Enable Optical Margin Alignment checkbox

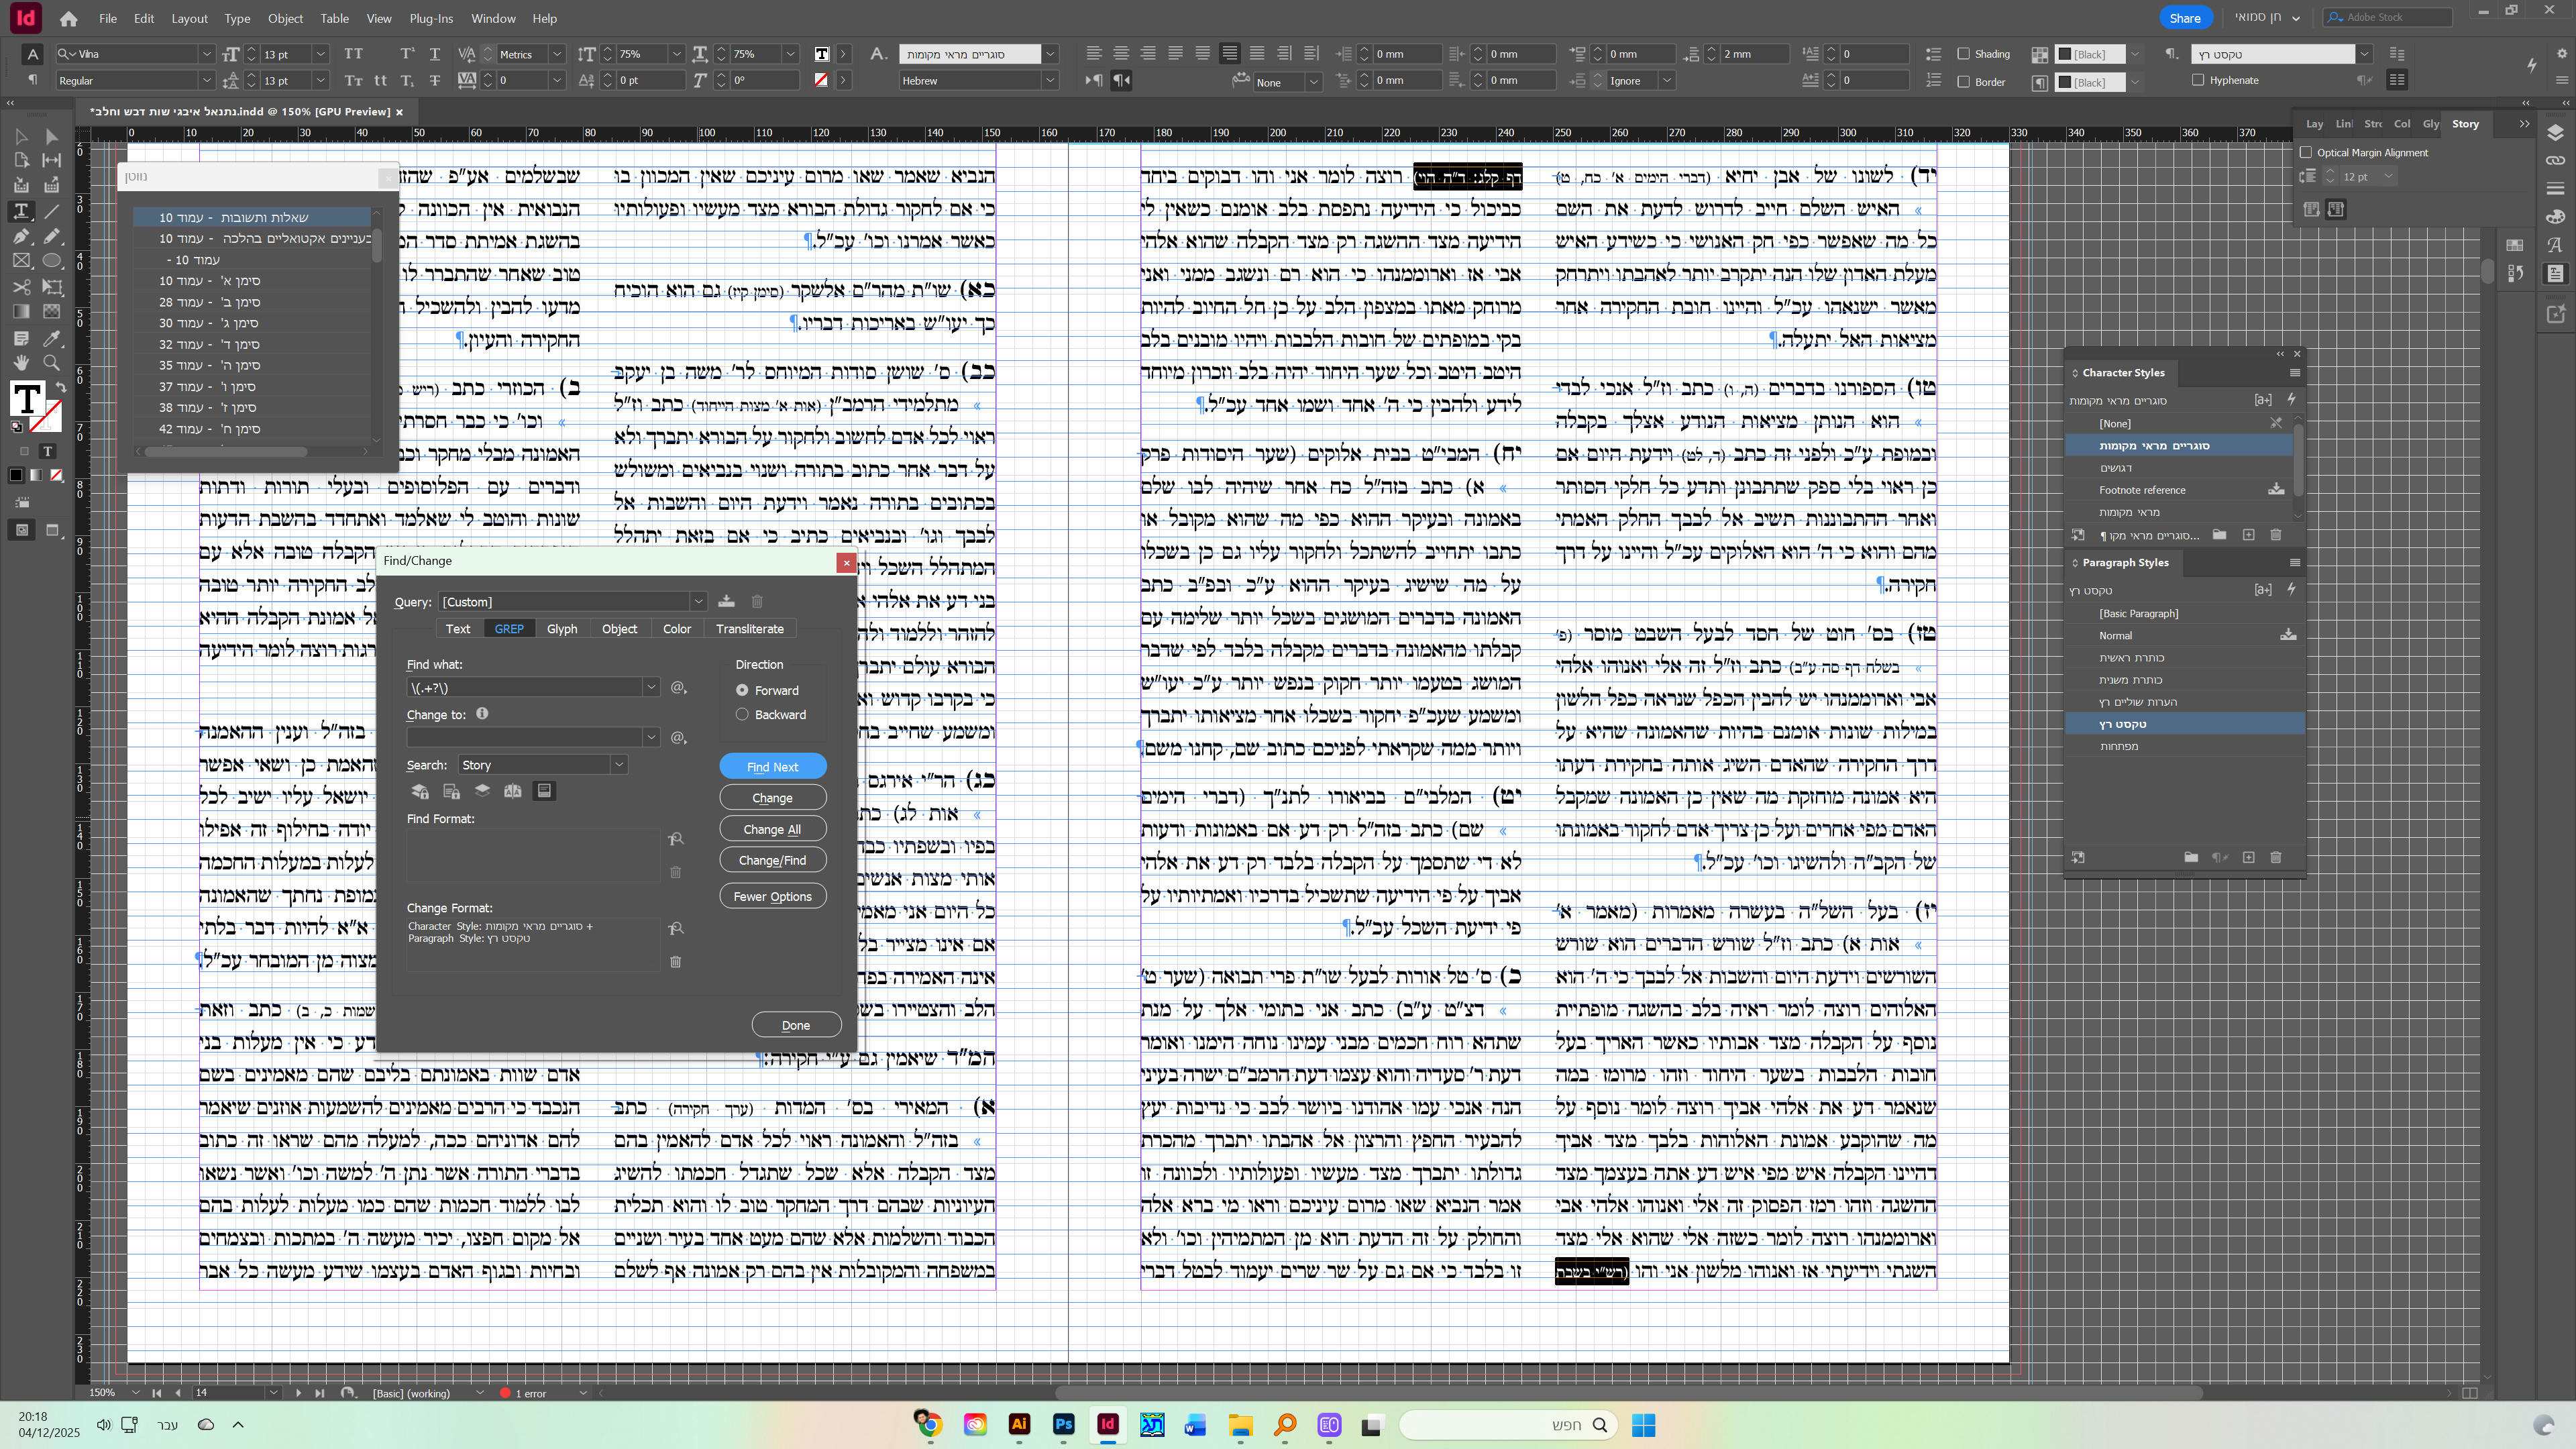point(2306,153)
